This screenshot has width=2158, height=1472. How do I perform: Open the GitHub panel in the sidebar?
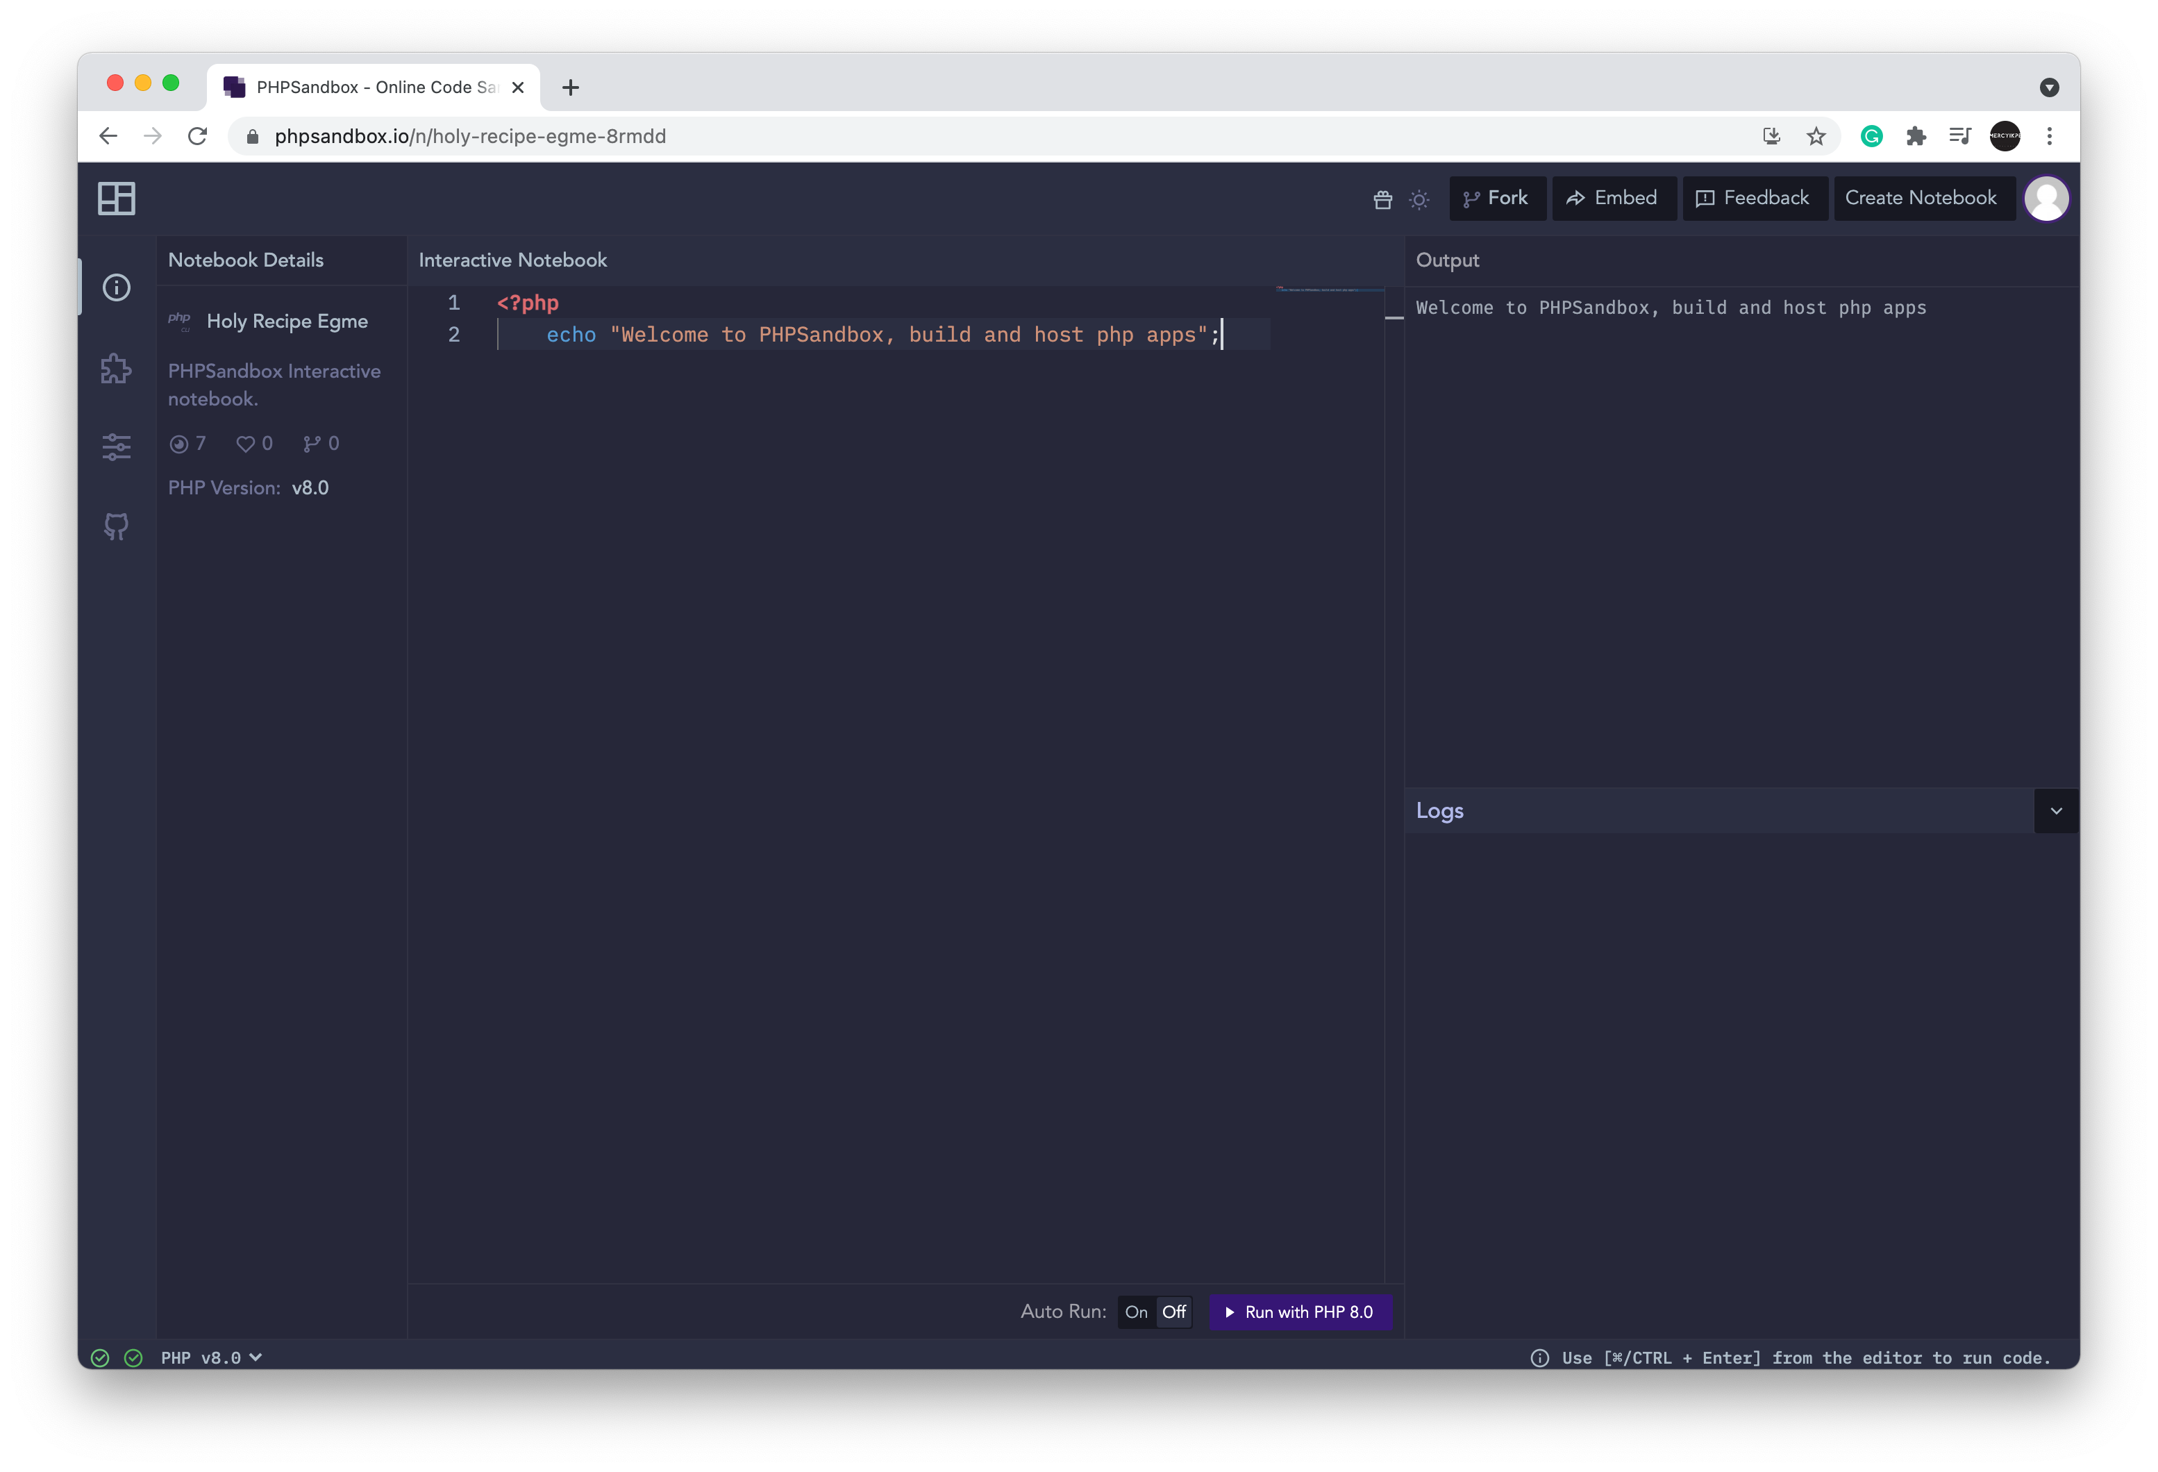click(116, 526)
